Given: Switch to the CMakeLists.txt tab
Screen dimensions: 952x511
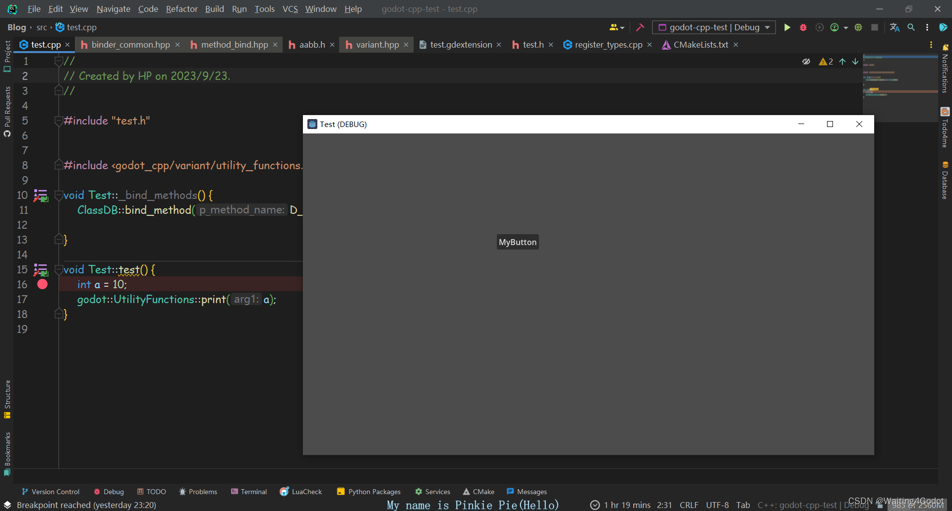Looking at the screenshot, I should coord(701,44).
